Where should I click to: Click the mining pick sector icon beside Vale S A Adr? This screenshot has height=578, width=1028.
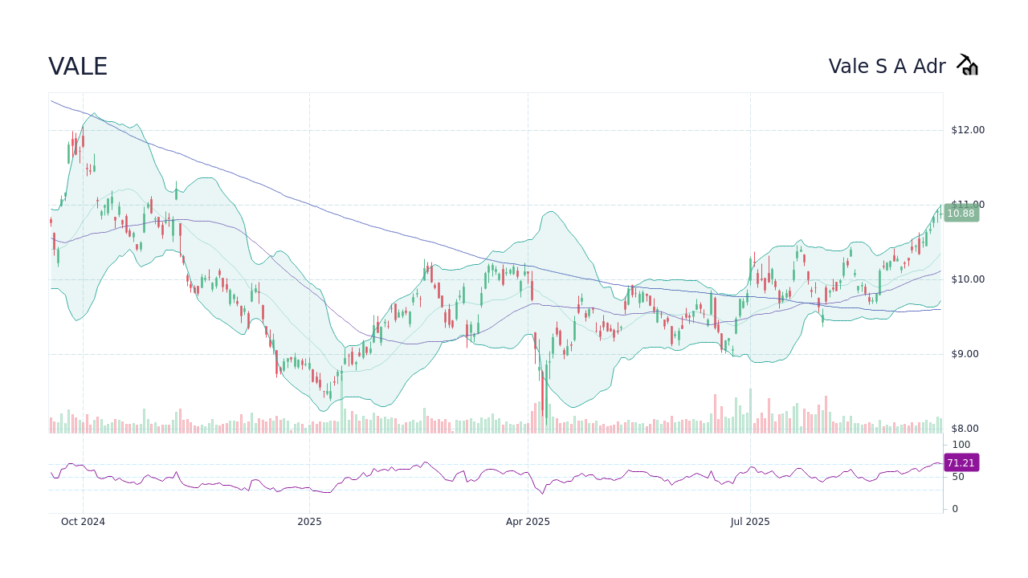[x=967, y=64]
